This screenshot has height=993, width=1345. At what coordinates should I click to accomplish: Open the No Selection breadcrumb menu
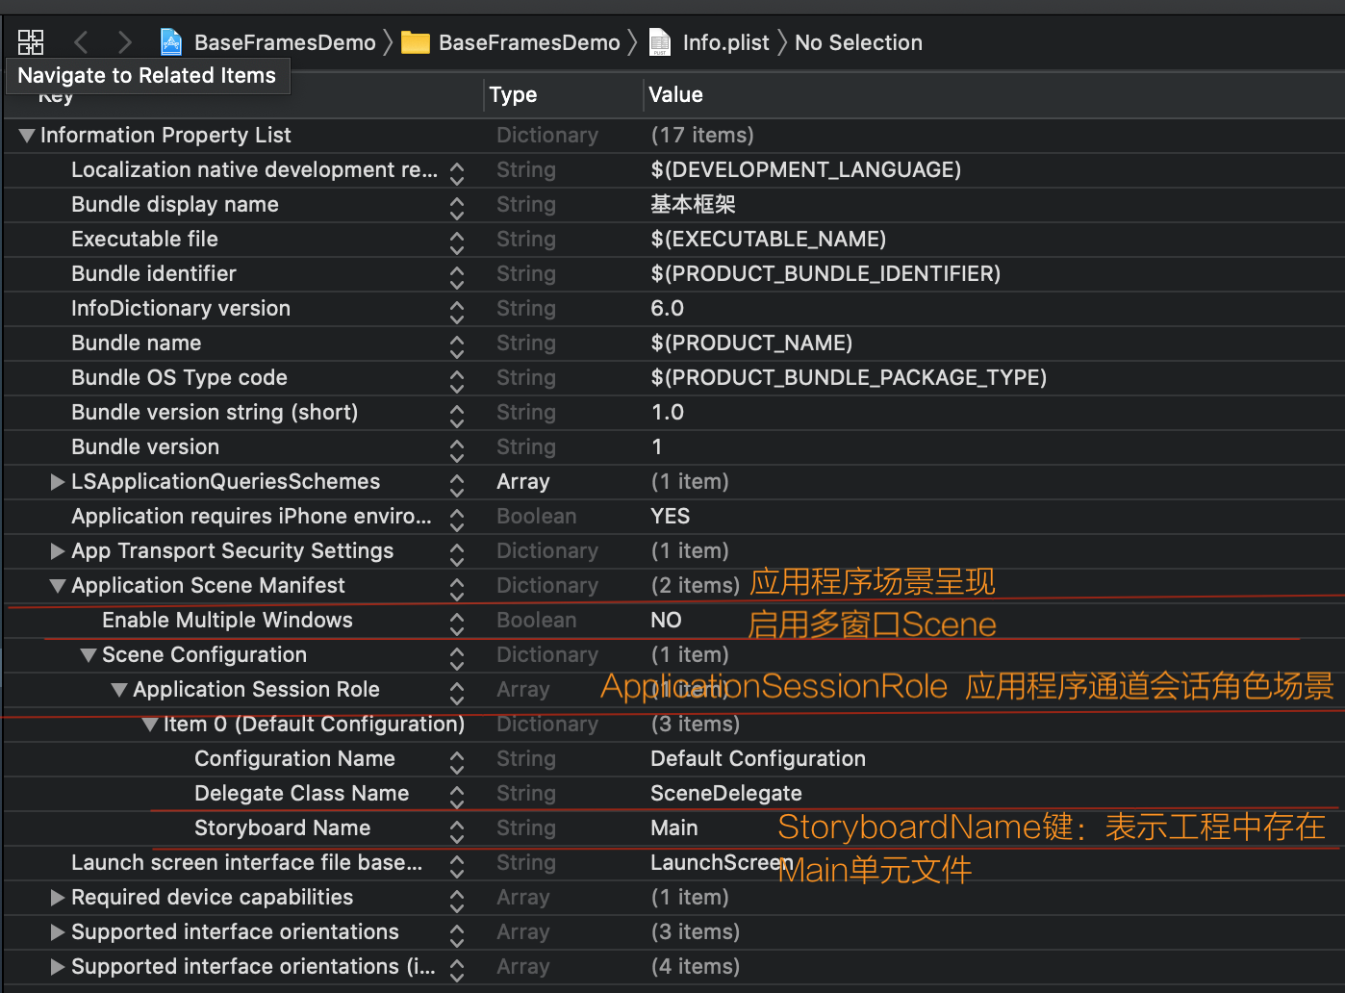pos(858,42)
